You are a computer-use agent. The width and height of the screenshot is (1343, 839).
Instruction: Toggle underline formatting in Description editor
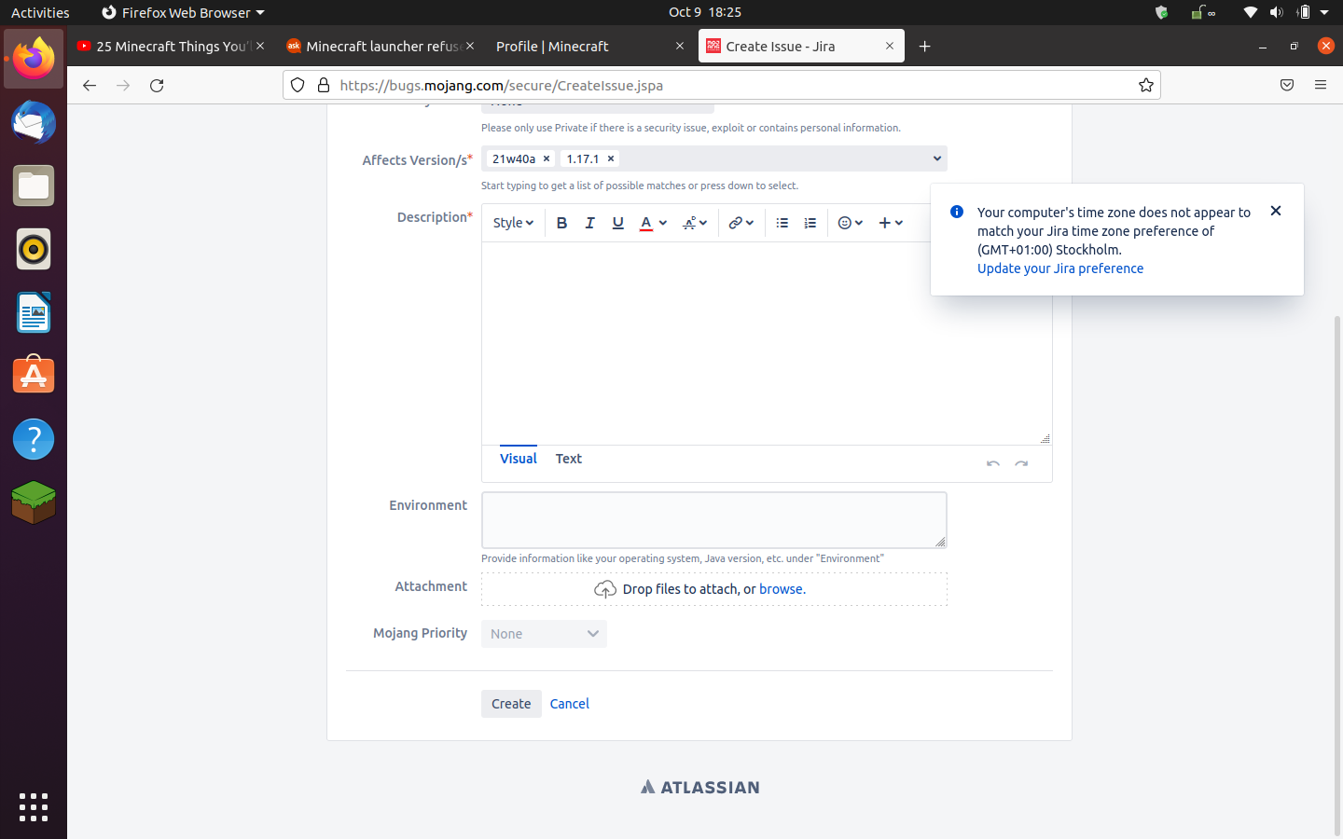coord(617,223)
